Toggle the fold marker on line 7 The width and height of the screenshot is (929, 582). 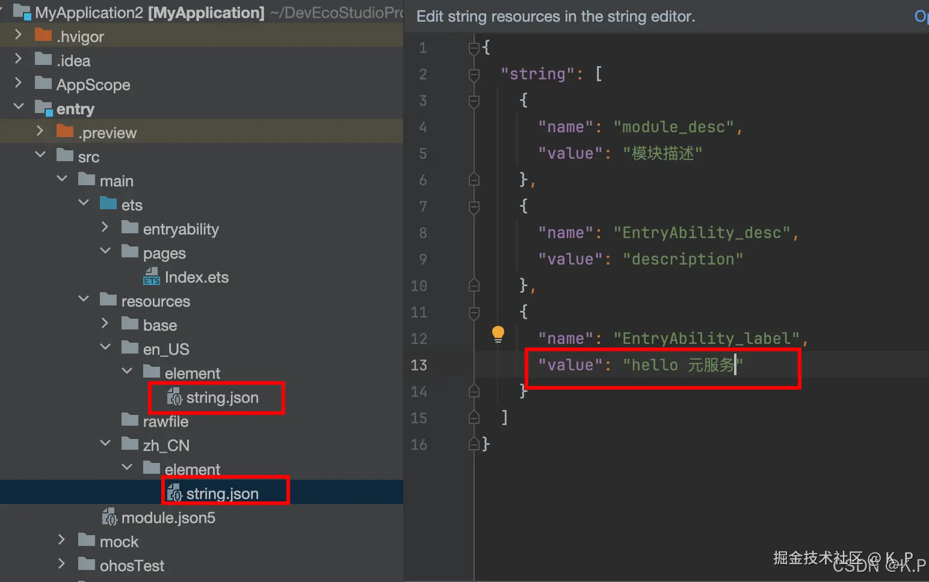[474, 207]
